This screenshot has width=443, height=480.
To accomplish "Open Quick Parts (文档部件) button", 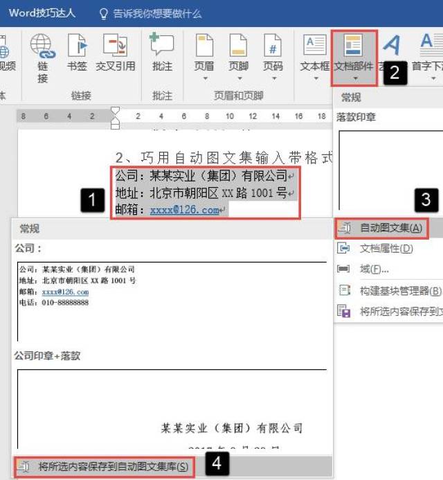I will tap(354, 58).
